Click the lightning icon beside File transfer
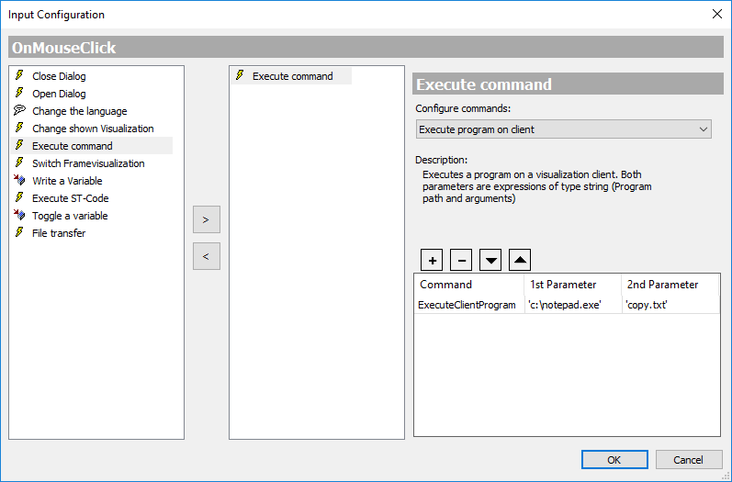Screen dimensions: 732x482 [19, 232]
